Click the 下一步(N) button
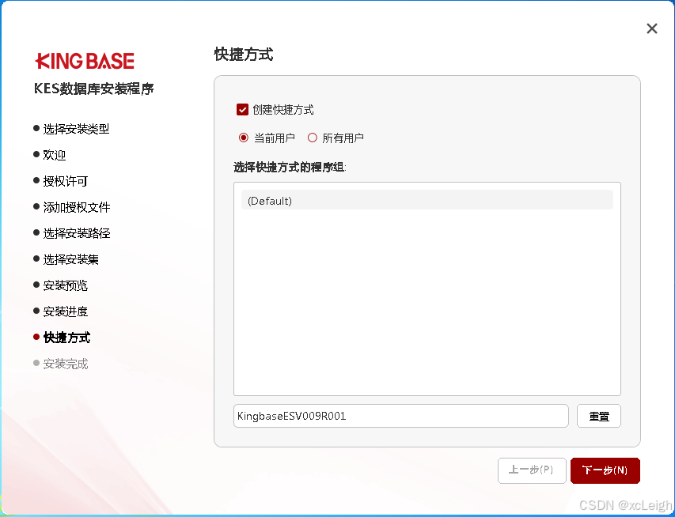Viewport: 675px width, 517px height. [x=605, y=470]
